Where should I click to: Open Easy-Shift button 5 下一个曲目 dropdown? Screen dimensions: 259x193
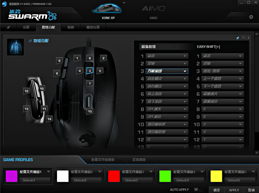[222, 86]
